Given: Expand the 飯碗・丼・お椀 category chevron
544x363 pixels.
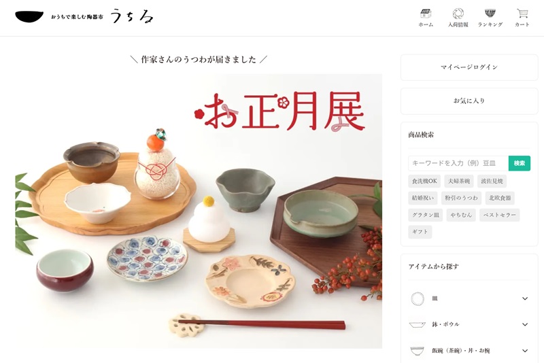Looking at the screenshot, I should 525,351.
